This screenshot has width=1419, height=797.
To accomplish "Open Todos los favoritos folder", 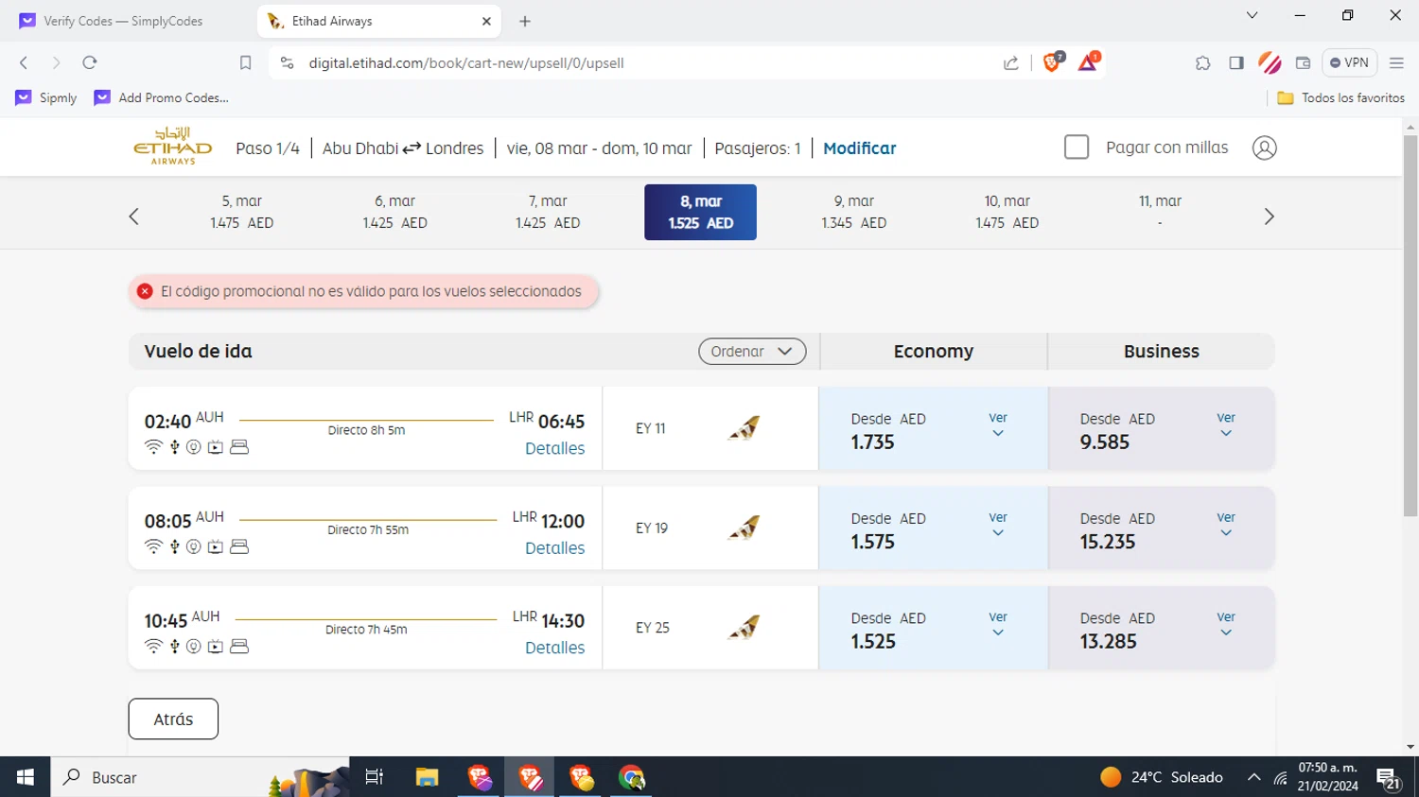I will 1340,97.
